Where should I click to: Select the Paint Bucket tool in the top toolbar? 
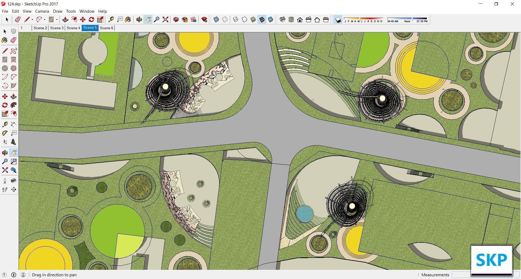128,20
